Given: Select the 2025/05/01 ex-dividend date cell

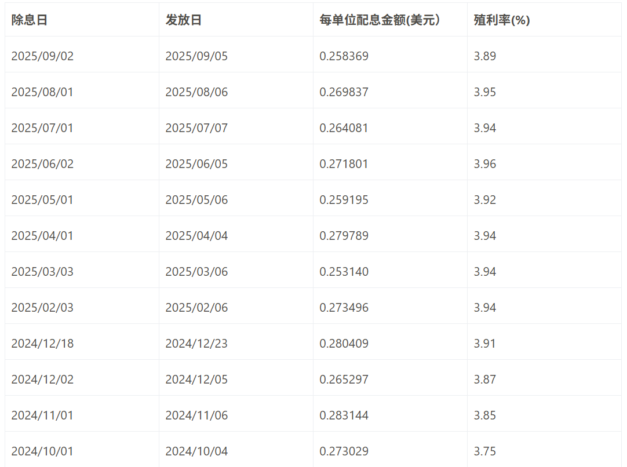Looking at the screenshot, I should tap(41, 199).
